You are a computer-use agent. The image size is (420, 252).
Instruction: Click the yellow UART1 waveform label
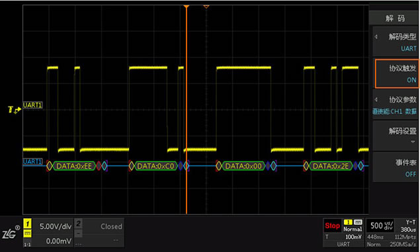click(x=32, y=105)
